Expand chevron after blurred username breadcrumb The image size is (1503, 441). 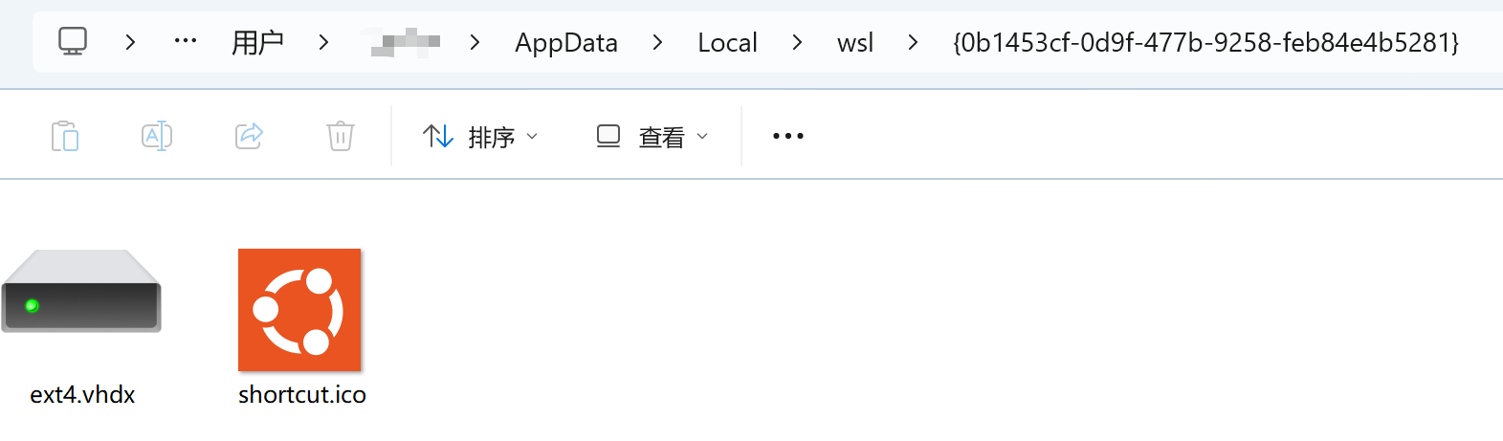tap(475, 42)
